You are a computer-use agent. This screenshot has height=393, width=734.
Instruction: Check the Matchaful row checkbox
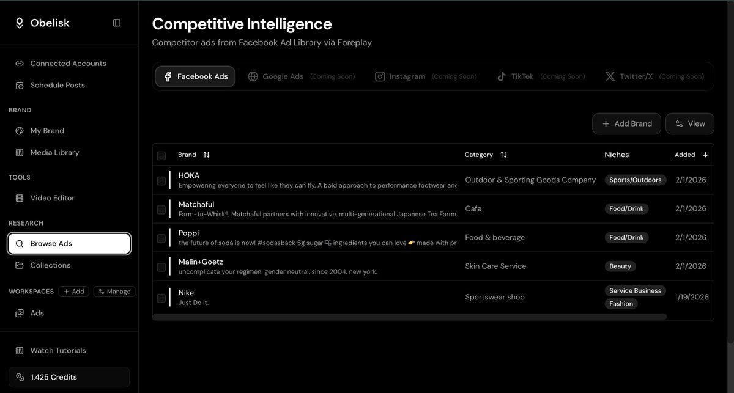click(x=161, y=210)
